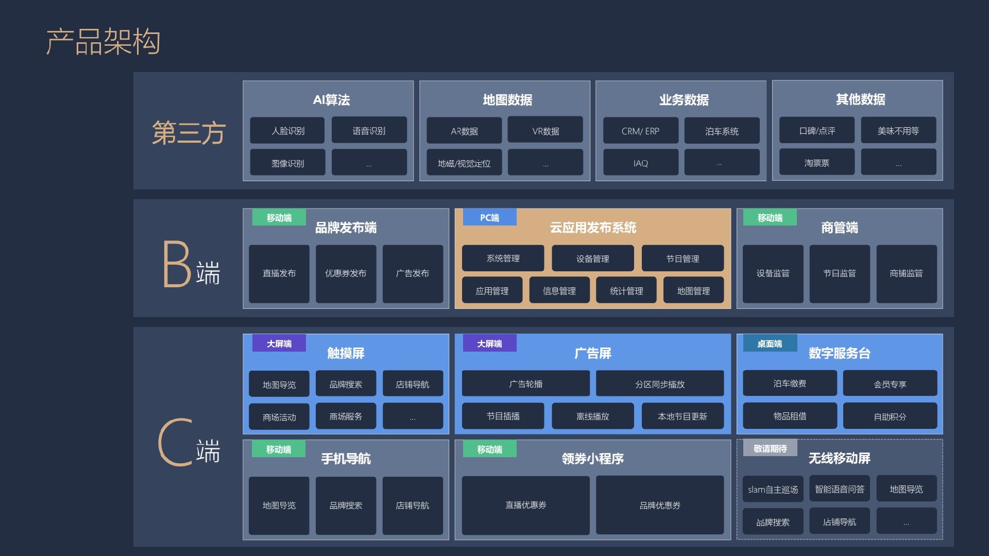This screenshot has width=989, height=556.
Task: Select the CRM/ ERP box
Action: pos(640,131)
